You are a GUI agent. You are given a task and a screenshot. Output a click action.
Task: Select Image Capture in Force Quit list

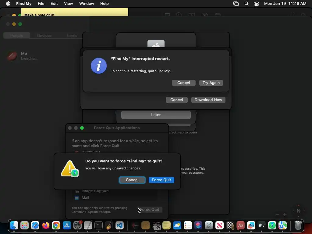pos(115,191)
